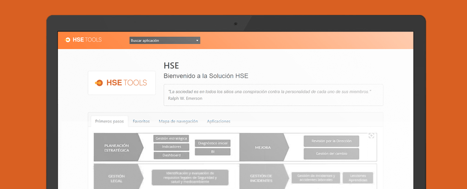This screenshot has width=467, height=189.
Task: Click the PLANEACIÓN ESTRATÉGICA arrow block
Action: click(x=118, y=148)
